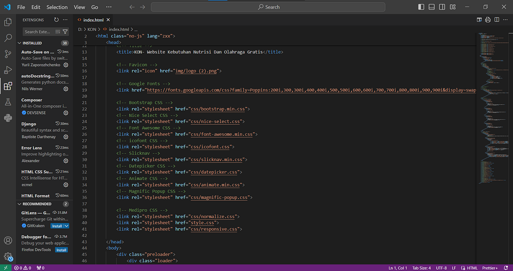Open the Run and Debug view
Viewport: 513px width, 271px height.
[x=8, y=70]
